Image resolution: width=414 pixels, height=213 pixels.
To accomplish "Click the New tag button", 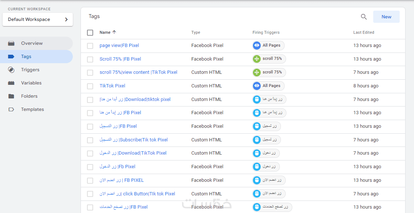I will (386, 17).
